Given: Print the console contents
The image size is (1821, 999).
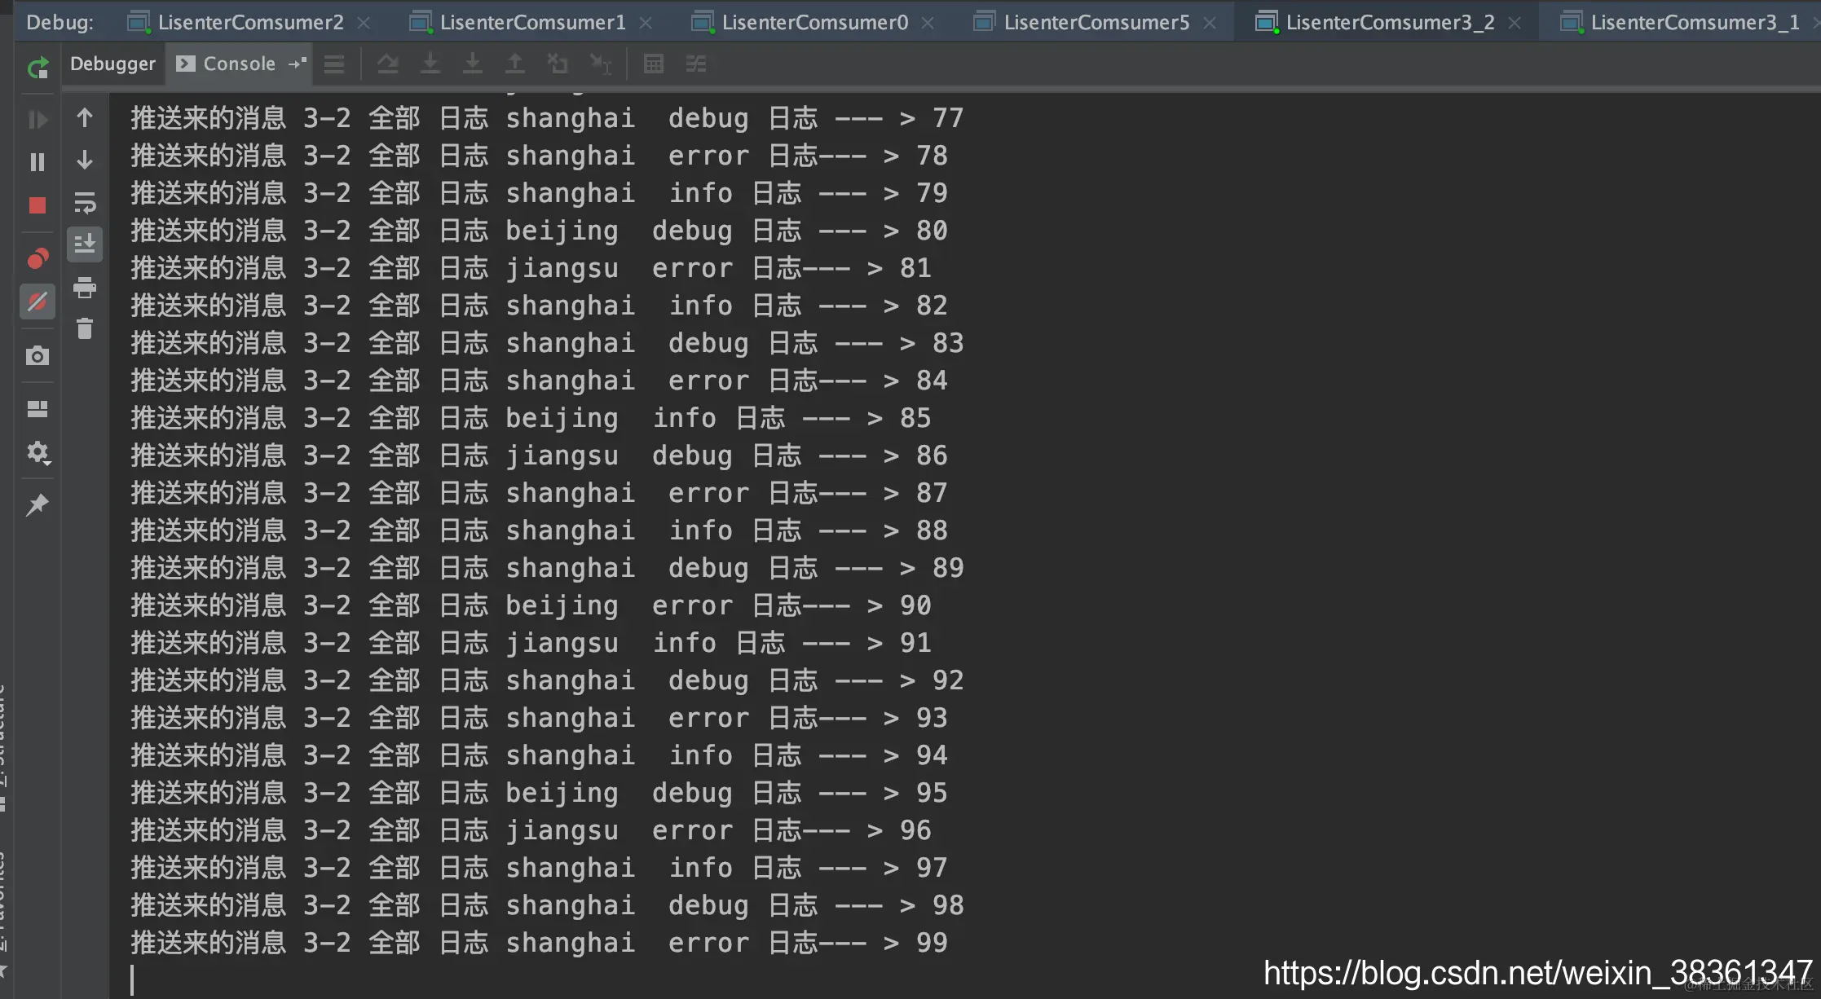Looking at the screenshot, I should [x=85, y=288].
